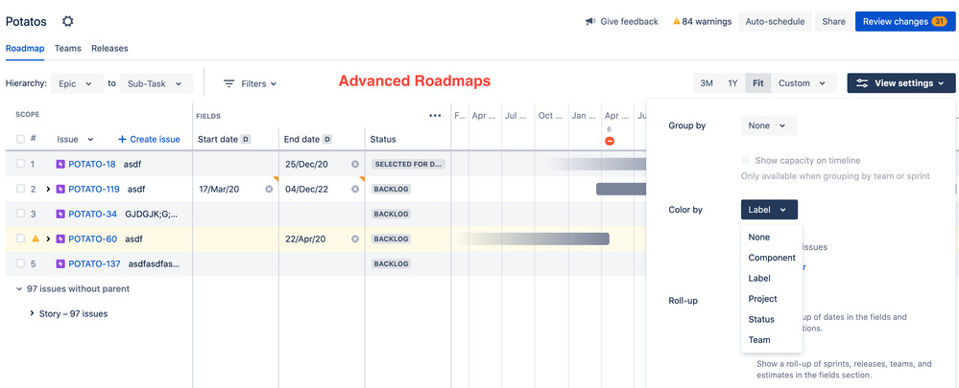The width and height of the screenshot is (959, 388).
Task: Click the warning icon on POTATO-60 row
Action: click(36, 239)
